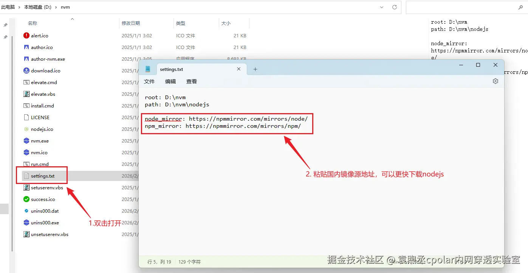Click 本地磁盘 (D:) breadcrumb segment
528x273 pixels.
pyautogui.click(x=38, y=7)
